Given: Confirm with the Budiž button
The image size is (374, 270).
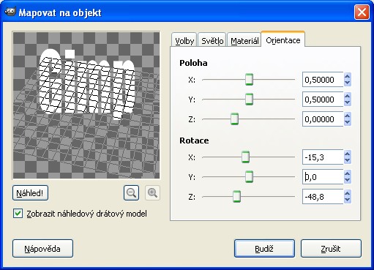Looking at the screenshot, I should tap(264, 249).
